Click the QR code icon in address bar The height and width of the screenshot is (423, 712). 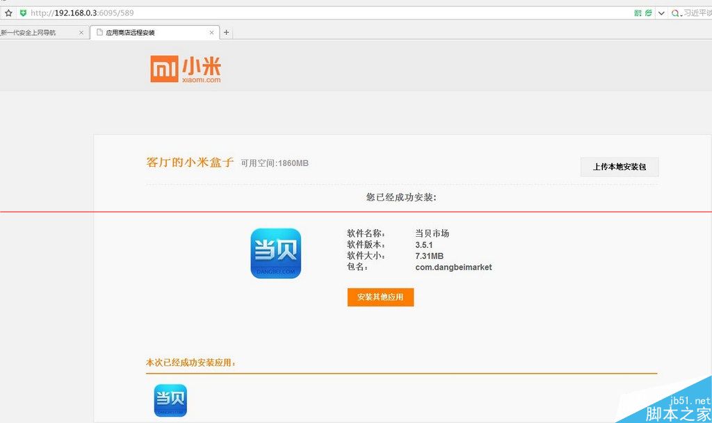638,13
